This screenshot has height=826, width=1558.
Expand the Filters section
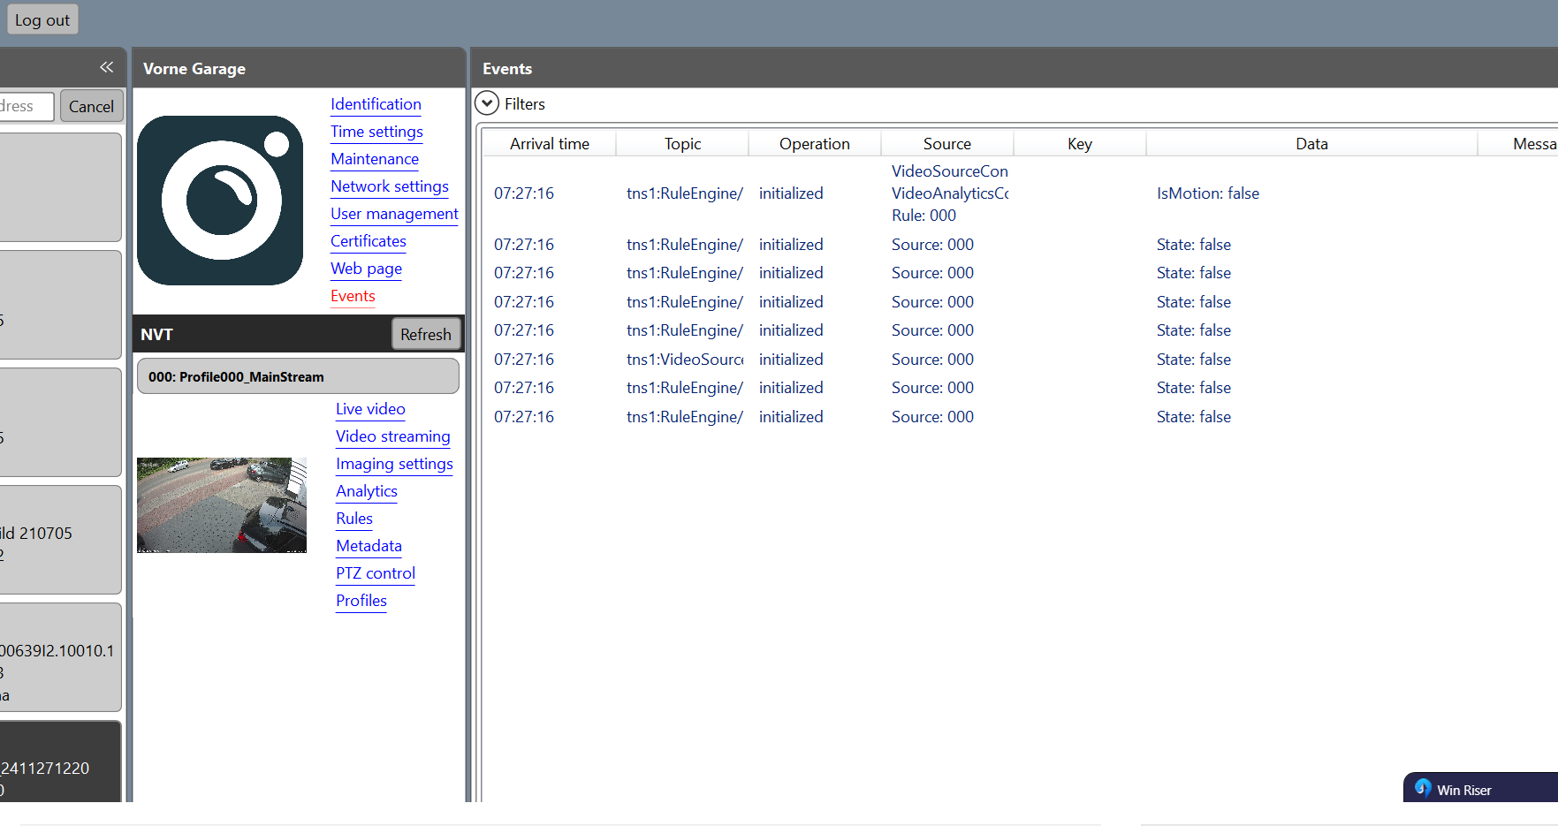point(487,103)
